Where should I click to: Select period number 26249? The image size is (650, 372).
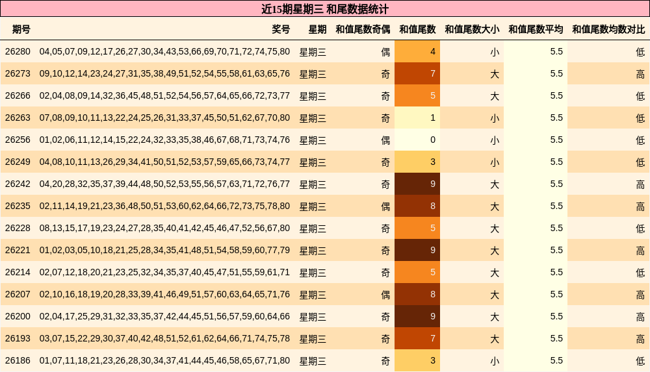point(18,162)
